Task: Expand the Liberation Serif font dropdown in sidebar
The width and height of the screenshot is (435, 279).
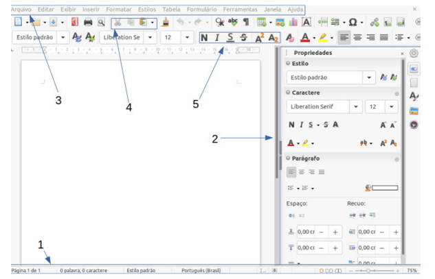Action: click(x=356, y=106)
